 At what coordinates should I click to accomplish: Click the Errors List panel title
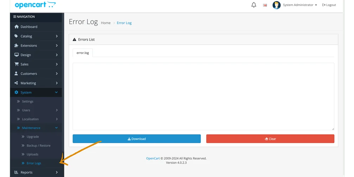(x=86, y=40)
